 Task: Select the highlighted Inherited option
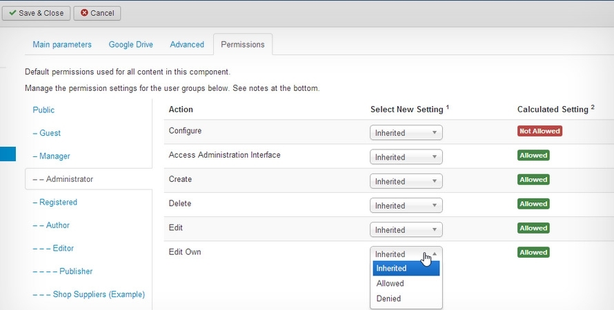click(406, 269)
